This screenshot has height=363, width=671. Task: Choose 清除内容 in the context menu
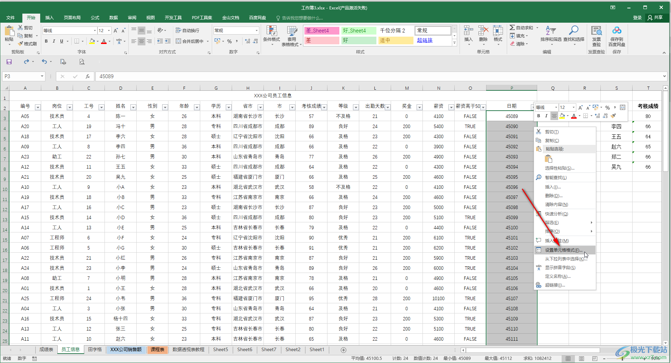point(565,205)
